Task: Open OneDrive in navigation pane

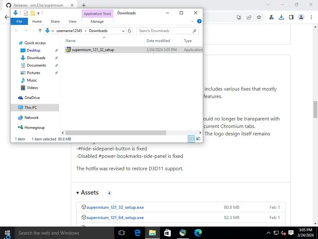Action: [32, 98]
